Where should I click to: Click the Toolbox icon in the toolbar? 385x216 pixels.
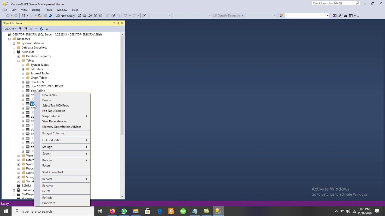pos(345,16)
